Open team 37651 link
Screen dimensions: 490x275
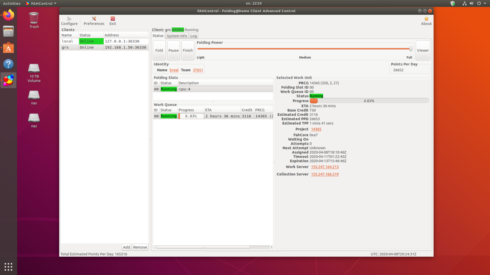198,70
